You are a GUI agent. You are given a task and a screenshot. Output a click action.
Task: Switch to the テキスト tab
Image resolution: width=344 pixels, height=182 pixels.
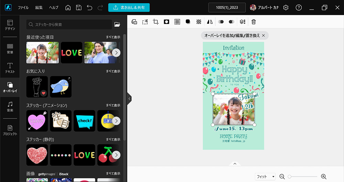click(x=10, y=68)
